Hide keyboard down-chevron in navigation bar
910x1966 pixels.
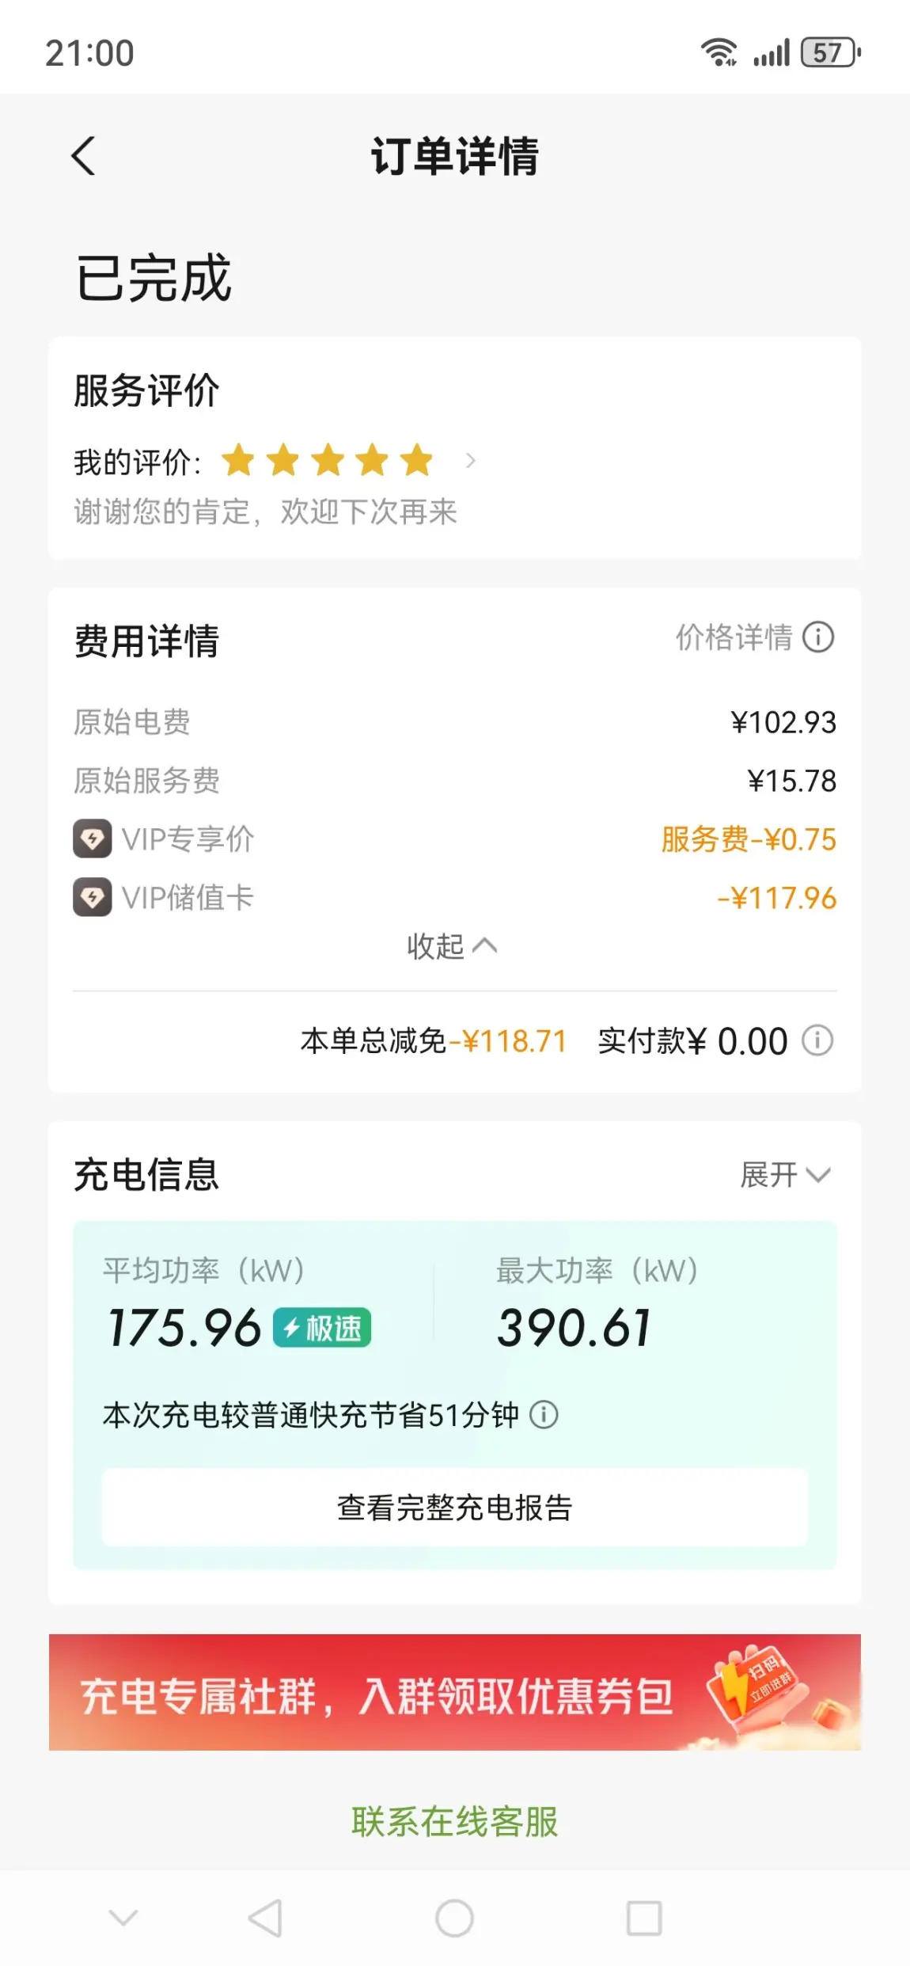pyautogui.click(x=123, y=1918)
